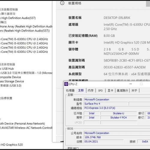The height and width of the screenshot is (150, 150).
Task: Select HD Graphics 520 in Device Manager
Action: coord(11,145)
